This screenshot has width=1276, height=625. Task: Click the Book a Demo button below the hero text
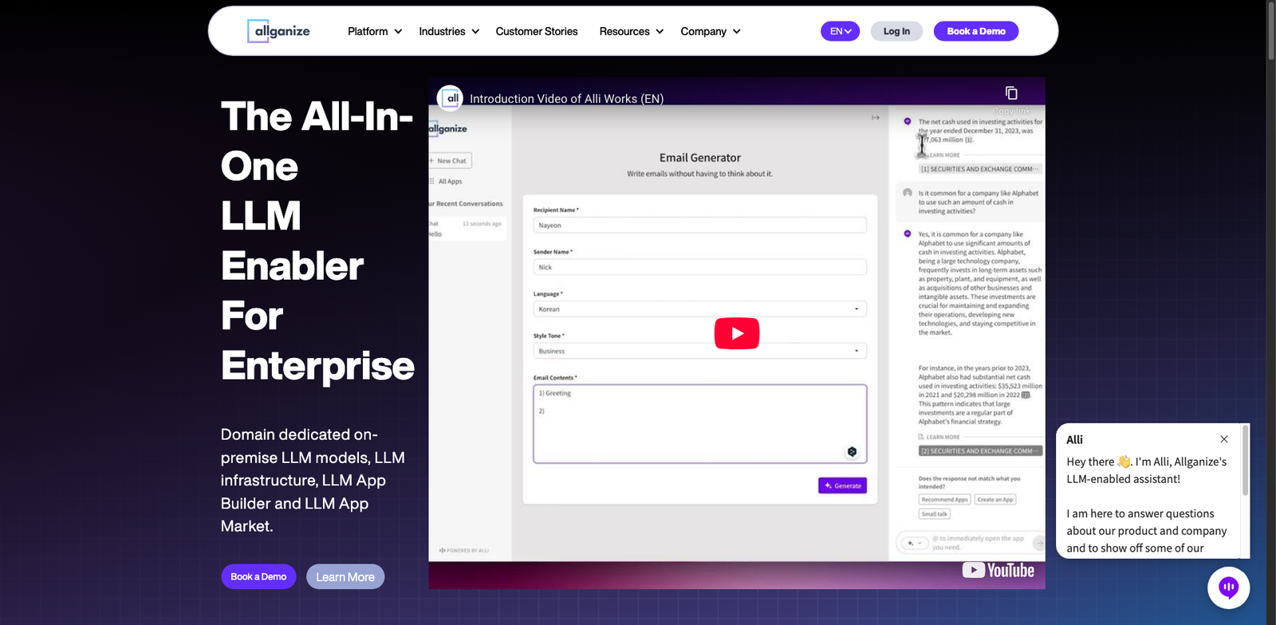(x=258, y=576)
